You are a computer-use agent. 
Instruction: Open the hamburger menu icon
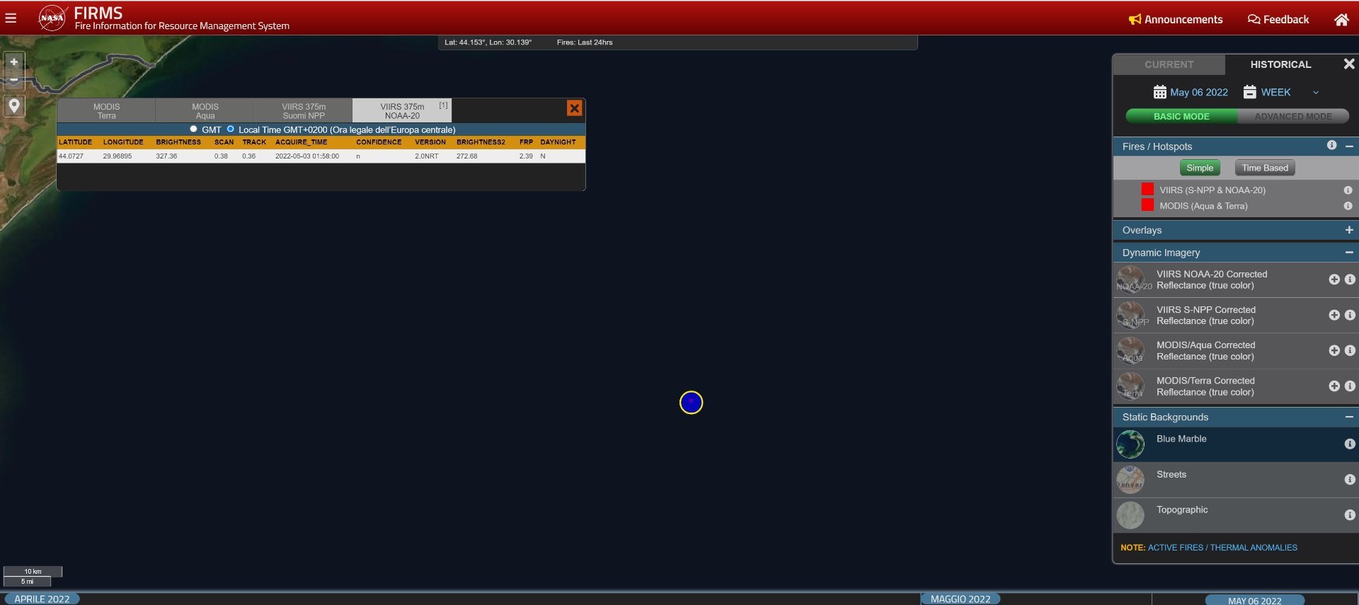coord(11,18)
